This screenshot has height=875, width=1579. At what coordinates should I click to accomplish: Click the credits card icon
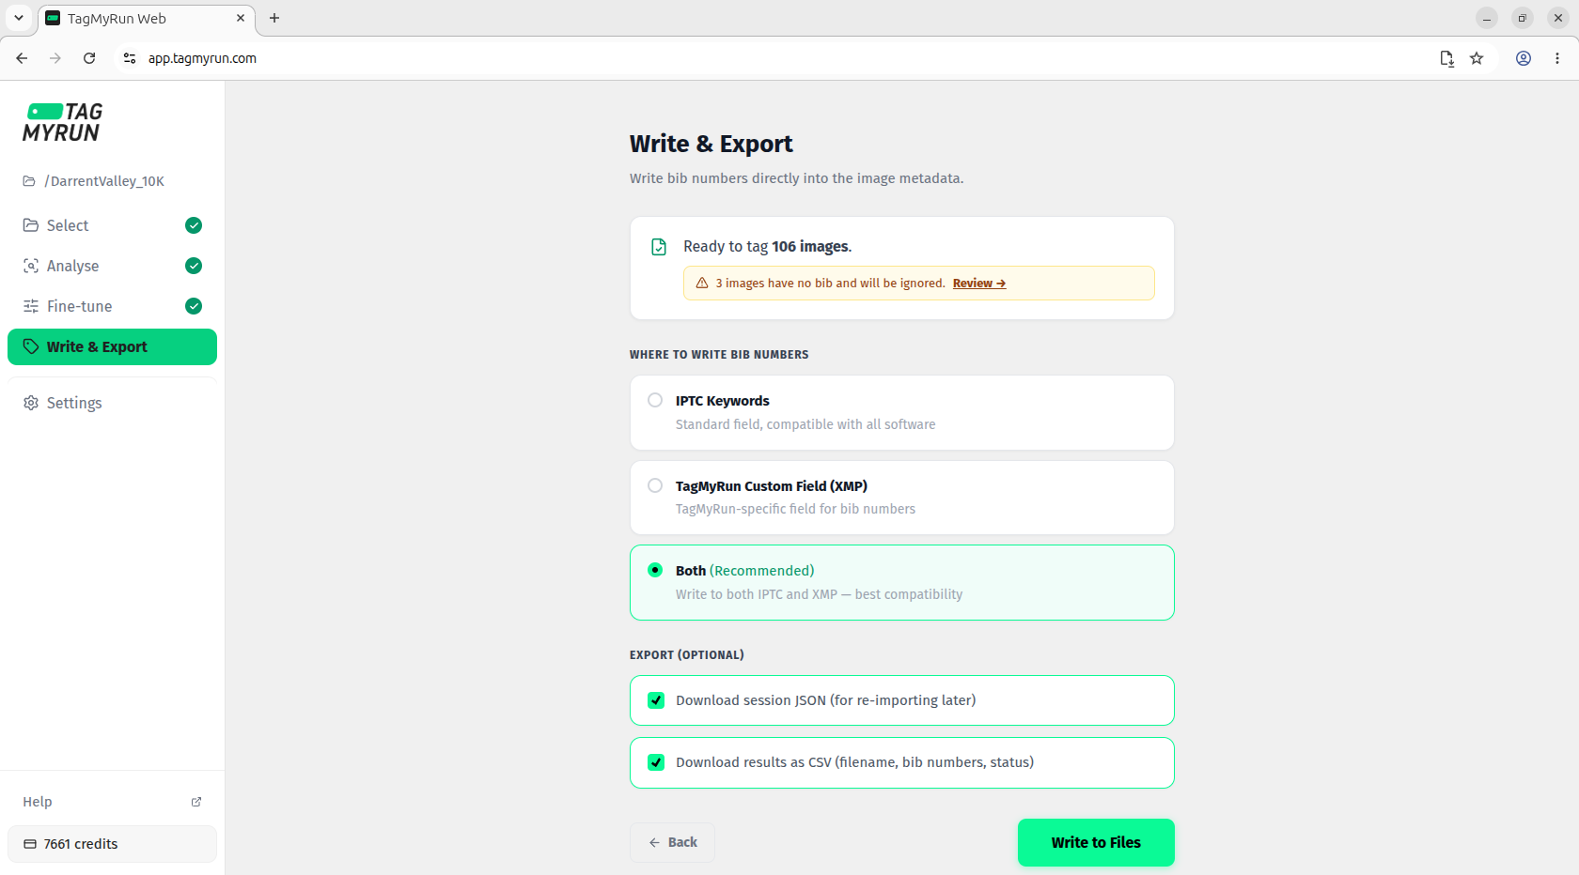coord(30,844)
